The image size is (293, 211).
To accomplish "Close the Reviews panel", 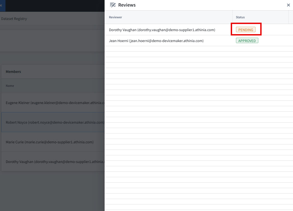I will click(x=288, y=5).
